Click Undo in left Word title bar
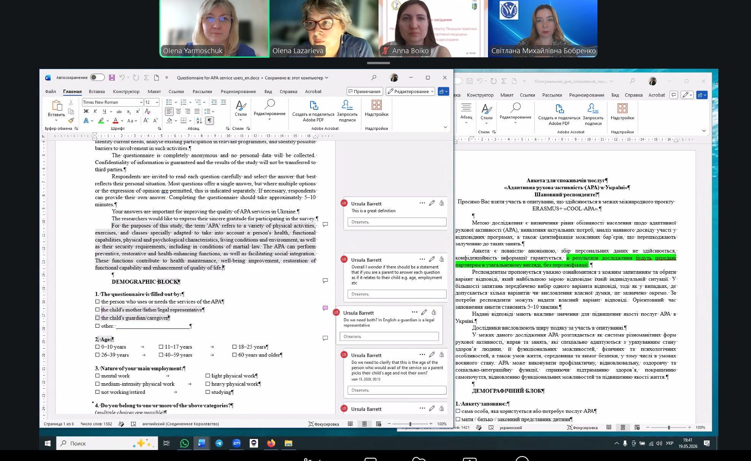751x461 pixels. 122,77
